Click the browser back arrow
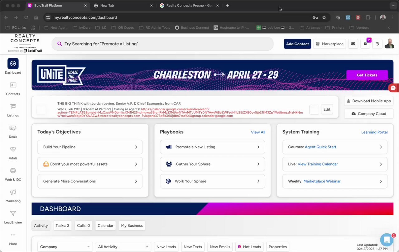 [x=6, y=17]
